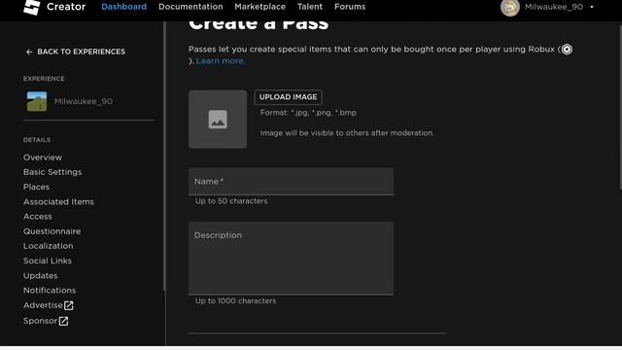Focus the Description text area
This screenshot has height=350, width=622.
click(292, 259)
